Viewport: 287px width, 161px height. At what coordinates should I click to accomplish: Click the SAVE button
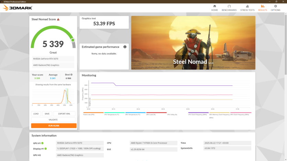[47, 114]
